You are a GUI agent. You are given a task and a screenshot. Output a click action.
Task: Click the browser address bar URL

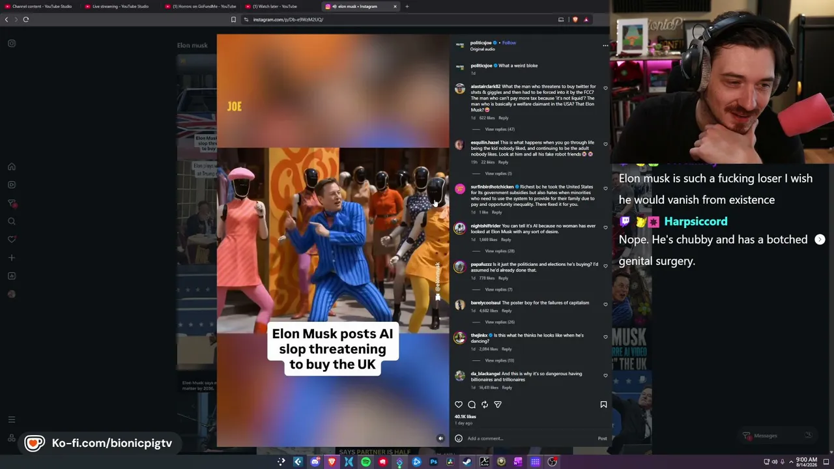[288, 20]
